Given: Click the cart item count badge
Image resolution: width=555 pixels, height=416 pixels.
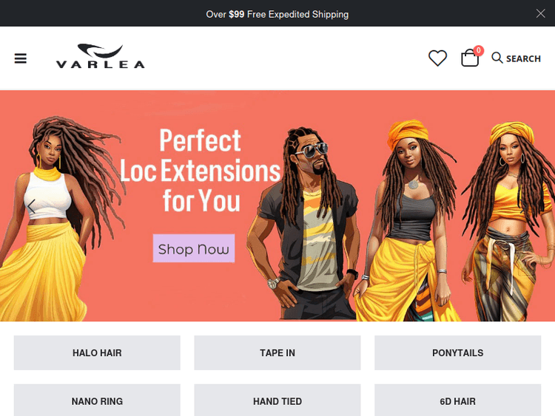Looking at the screenshot, I should 479,50.
